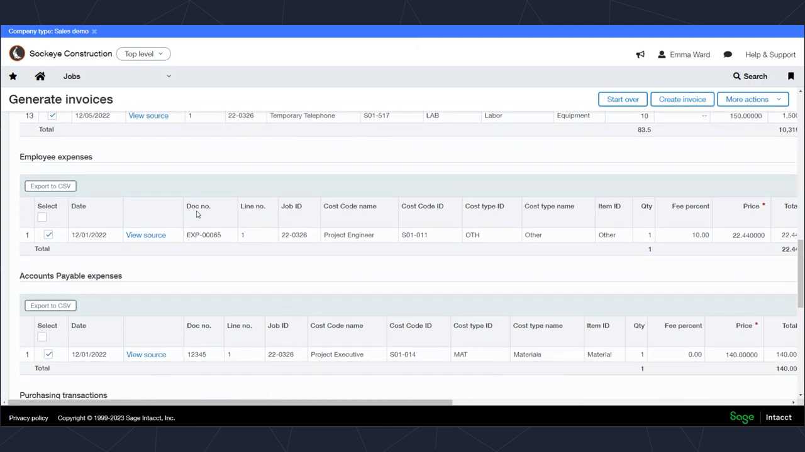Click the 10.00 fee percent value
The image size is (805, 452).
point(700,235)
